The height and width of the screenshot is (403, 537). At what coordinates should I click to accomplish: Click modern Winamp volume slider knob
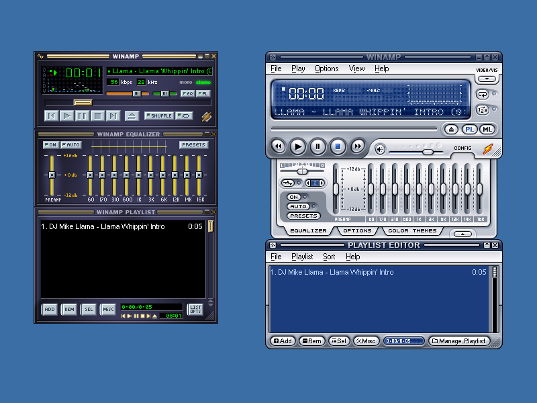point(428,152)
